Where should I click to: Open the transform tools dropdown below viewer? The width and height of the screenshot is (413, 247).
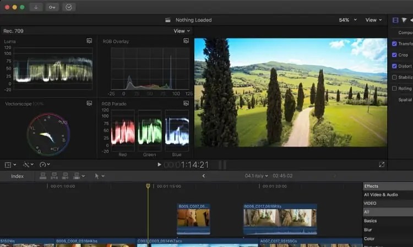[10, 165]
